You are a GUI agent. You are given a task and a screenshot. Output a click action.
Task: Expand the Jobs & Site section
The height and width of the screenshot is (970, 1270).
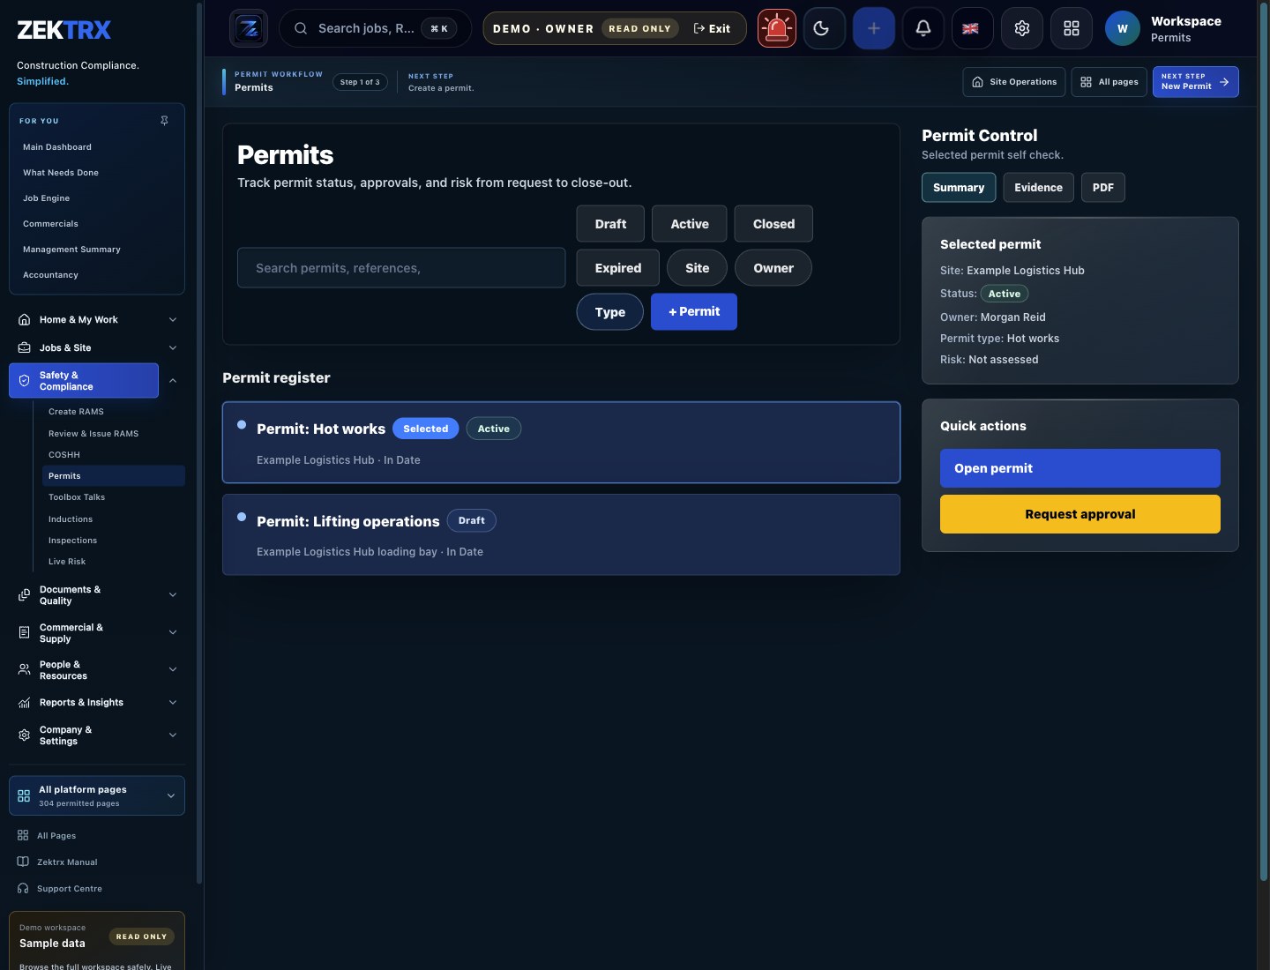[173, 347]
